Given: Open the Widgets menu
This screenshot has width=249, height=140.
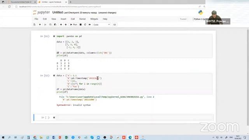Looking at the screenshot, I should click(94, 19).
